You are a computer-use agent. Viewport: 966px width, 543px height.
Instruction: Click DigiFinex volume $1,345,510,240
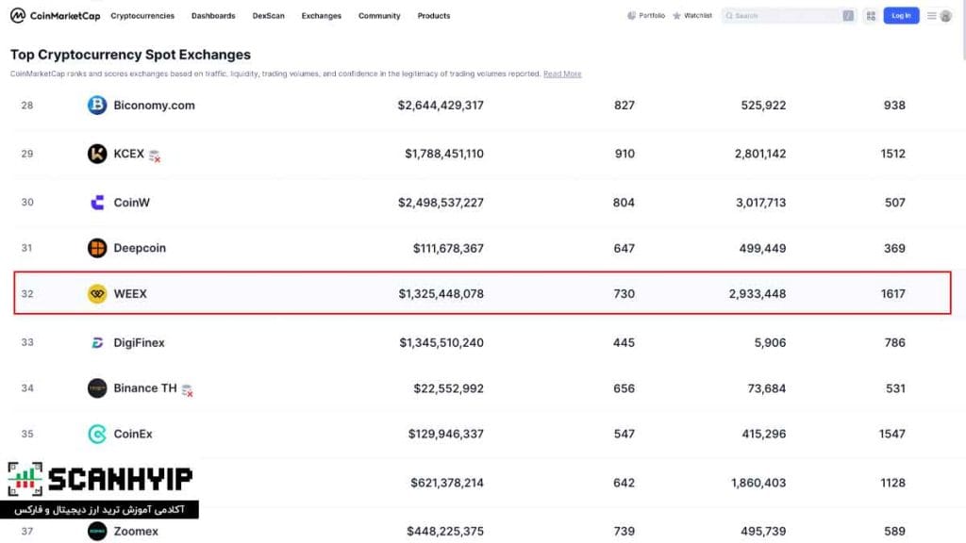click(x=441, y=342)
